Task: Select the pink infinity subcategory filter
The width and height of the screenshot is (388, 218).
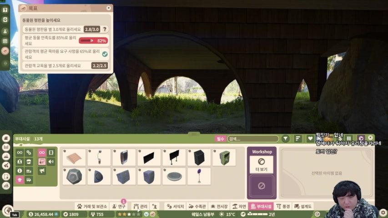Action: [x=42, y=153]
